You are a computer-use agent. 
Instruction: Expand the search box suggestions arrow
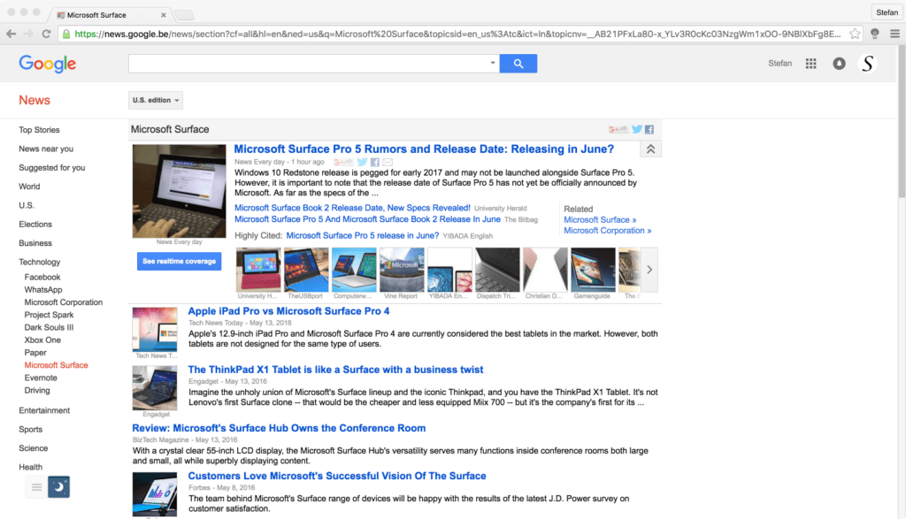click(493, 64)
